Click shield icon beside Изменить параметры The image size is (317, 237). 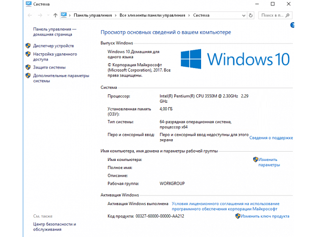tap(256, 159)
